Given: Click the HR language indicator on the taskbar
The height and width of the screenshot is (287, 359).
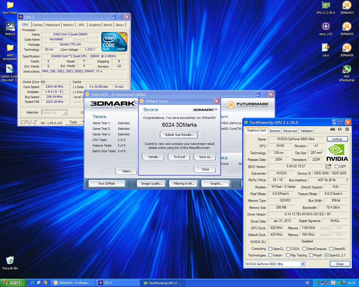Looking at the screenshot, I should coord(307,283).
